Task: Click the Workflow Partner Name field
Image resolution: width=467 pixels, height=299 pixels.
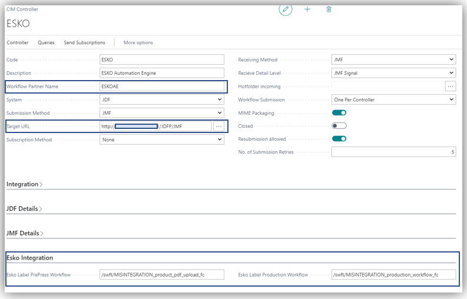Action: coord(162,86)
